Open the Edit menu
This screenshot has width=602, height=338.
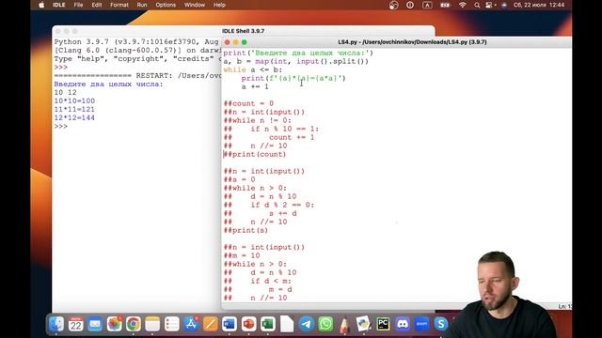(96, 5)
